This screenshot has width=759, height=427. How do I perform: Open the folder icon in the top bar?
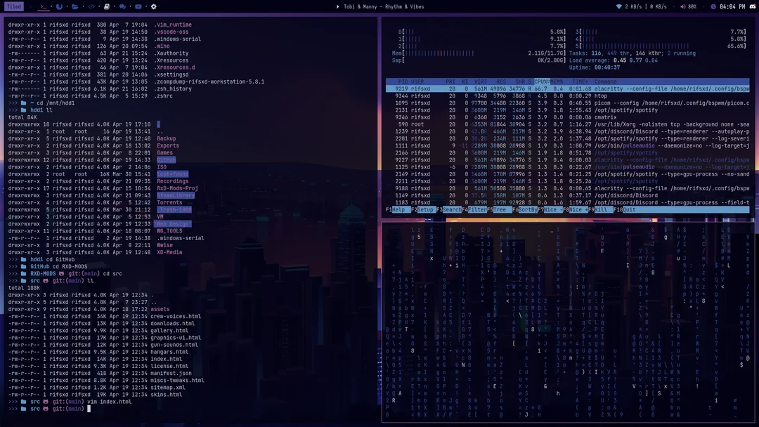pos(76,6)
